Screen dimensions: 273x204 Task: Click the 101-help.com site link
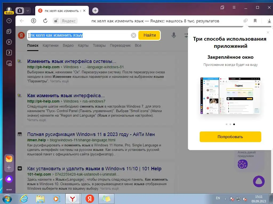39,174
